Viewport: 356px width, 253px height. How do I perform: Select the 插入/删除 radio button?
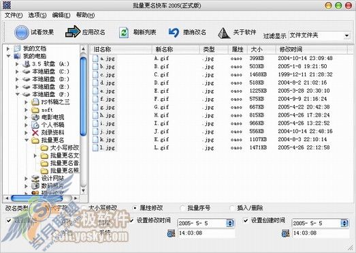pos(232,208)
